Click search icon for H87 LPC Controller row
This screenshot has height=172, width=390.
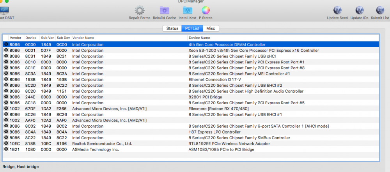click(6, 132)
